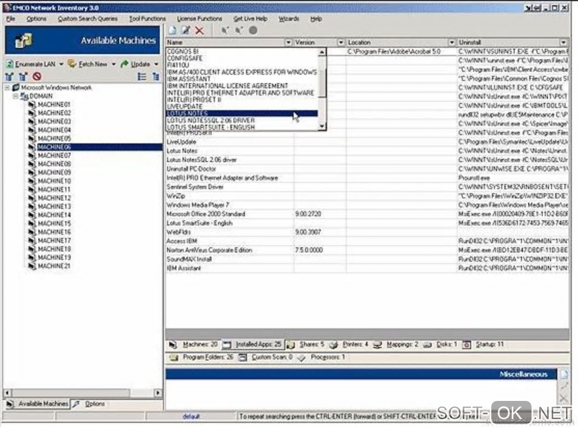Open the File menu
Screen dimensions: 578x427
coord(11,19)
